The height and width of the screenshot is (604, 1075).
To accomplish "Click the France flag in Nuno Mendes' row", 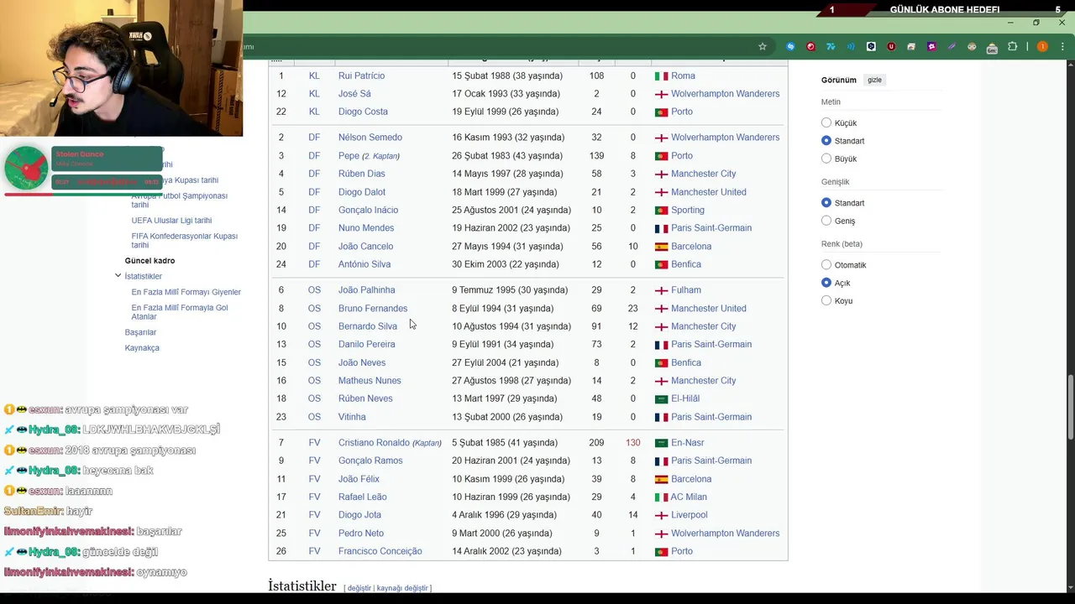I will [x=661, y=228].
